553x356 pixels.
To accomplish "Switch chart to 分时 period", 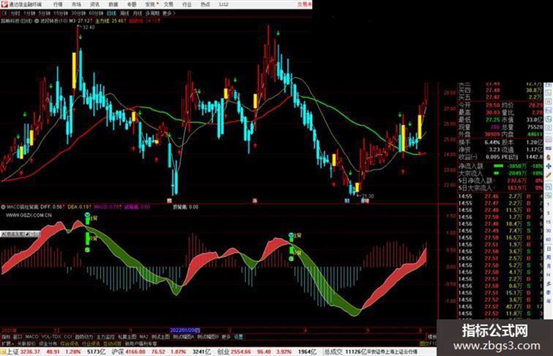I will pos(15,13).
